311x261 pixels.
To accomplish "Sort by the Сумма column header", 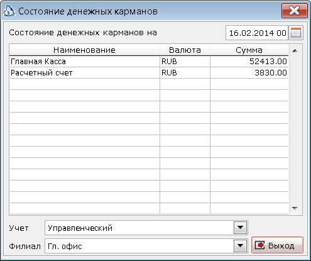I will tap(249, 50).
